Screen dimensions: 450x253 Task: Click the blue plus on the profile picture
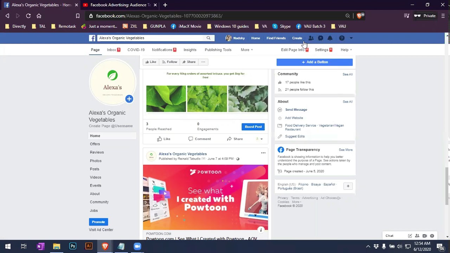pos(129,99)
